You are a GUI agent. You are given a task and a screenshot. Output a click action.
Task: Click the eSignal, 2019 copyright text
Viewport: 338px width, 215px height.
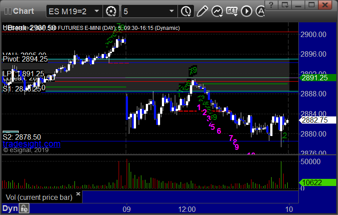(26, 150)
